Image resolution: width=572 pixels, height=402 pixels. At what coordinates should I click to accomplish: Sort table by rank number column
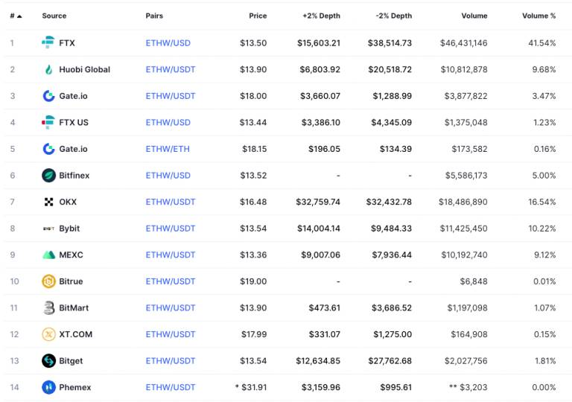tap(15, 16)
